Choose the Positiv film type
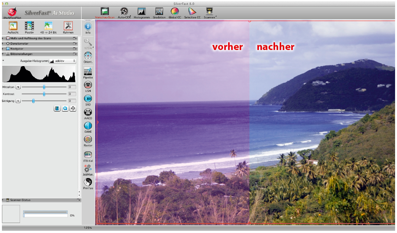This screenshot has height=233, width=397. [29, 28]
